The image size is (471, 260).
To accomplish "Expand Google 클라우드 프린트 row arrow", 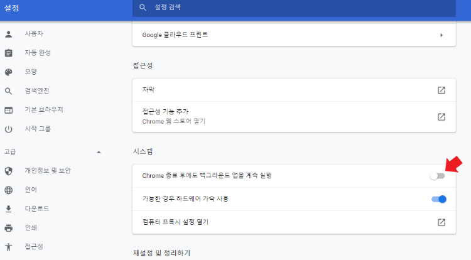I will (x=441, y=35).
